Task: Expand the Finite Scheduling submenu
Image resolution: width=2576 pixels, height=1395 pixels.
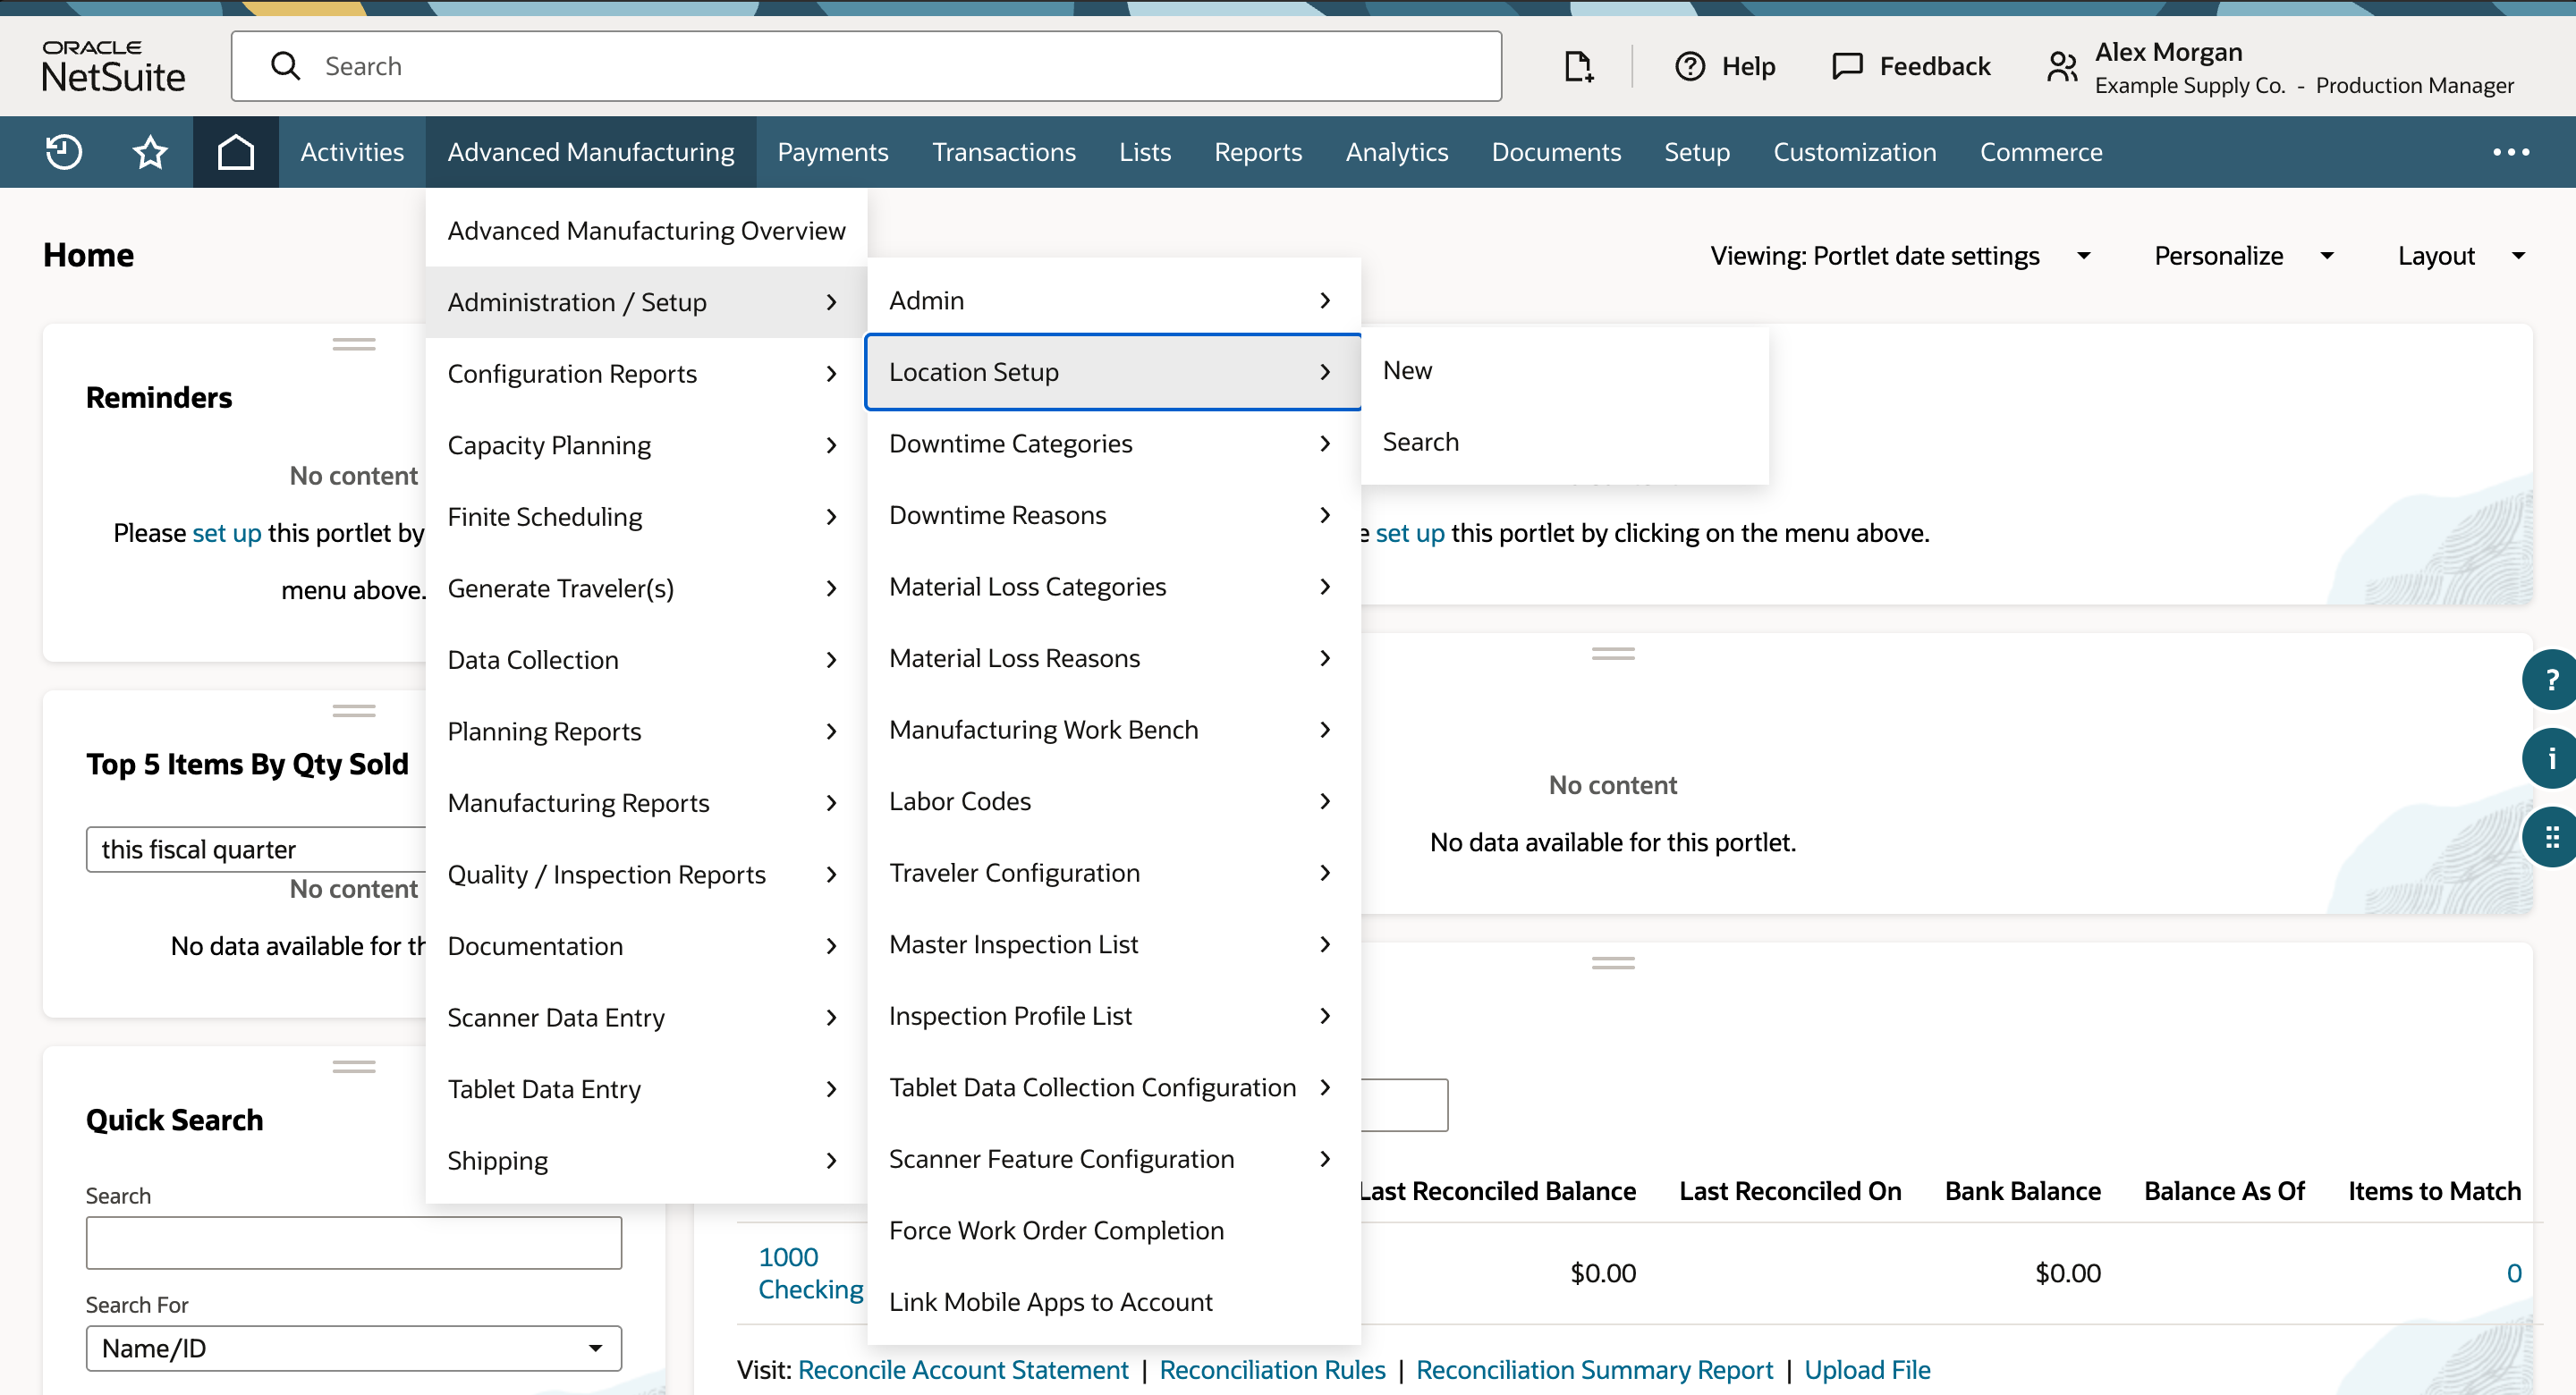Action: pyautogui.click(x=646, y=517)
